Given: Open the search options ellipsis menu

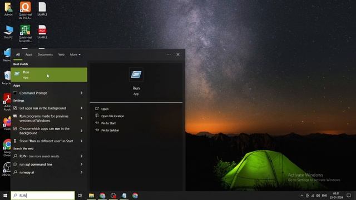Looking at the screenshot, I should click(x=169, y=54).
